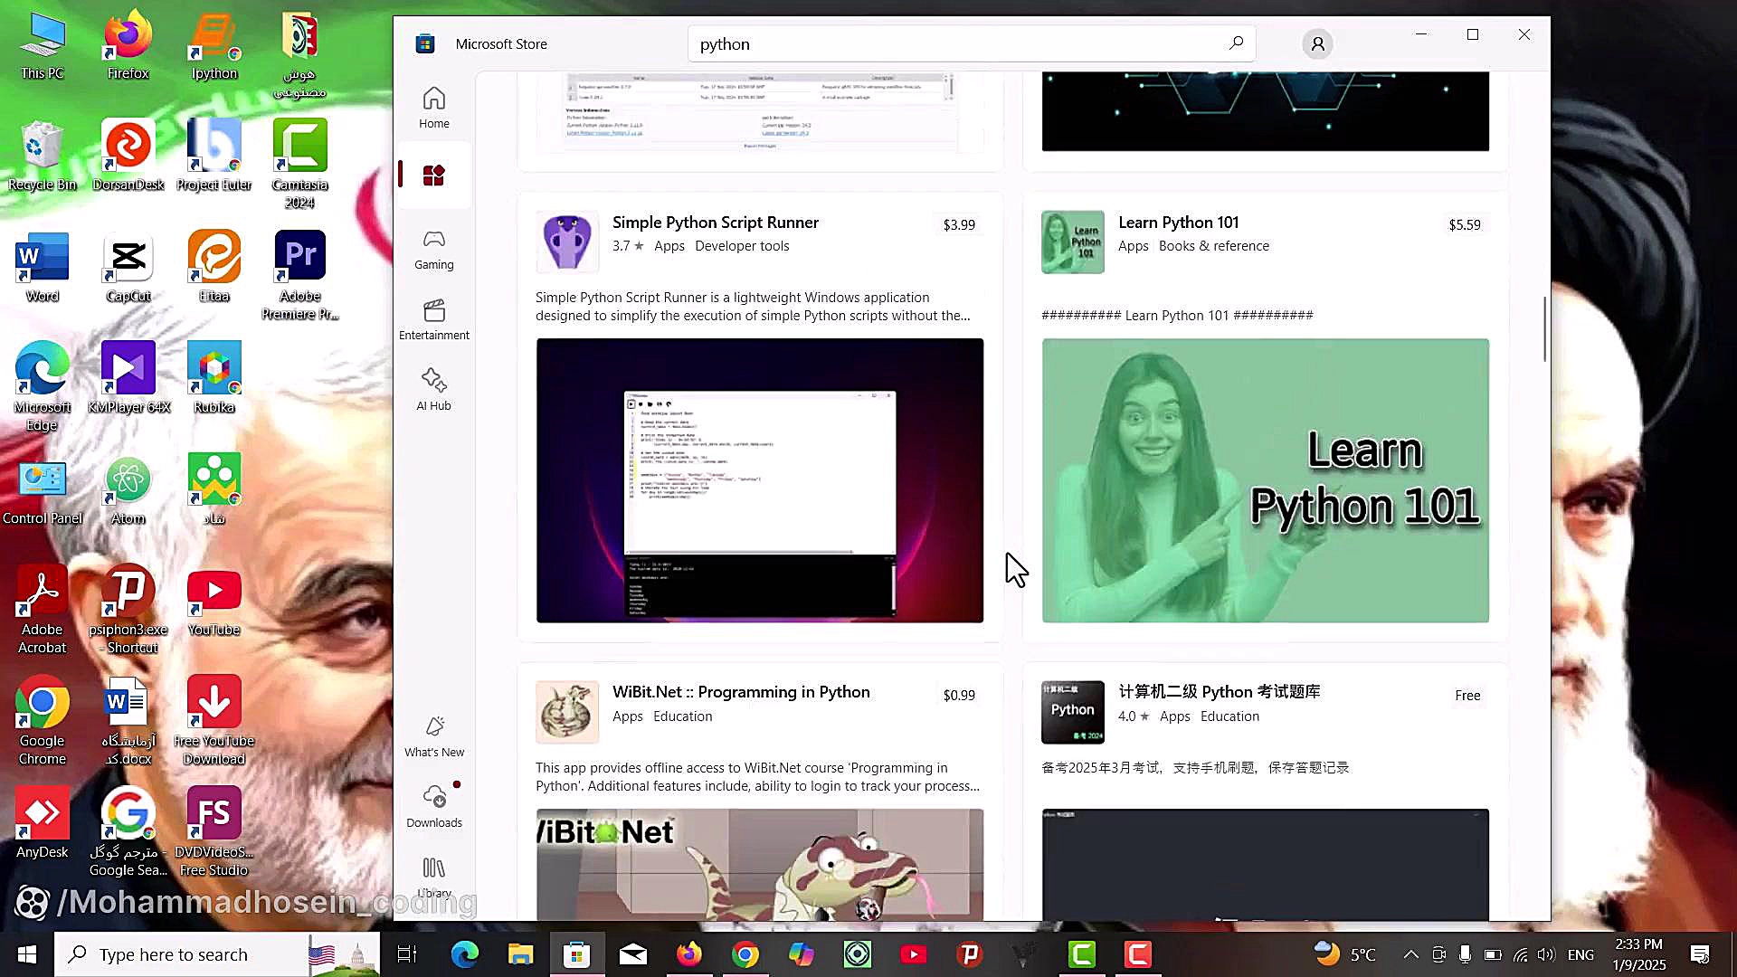This screenshot has width=1737, height=977.
Task: Open the user account profile icon
Action: (1317, 43)
